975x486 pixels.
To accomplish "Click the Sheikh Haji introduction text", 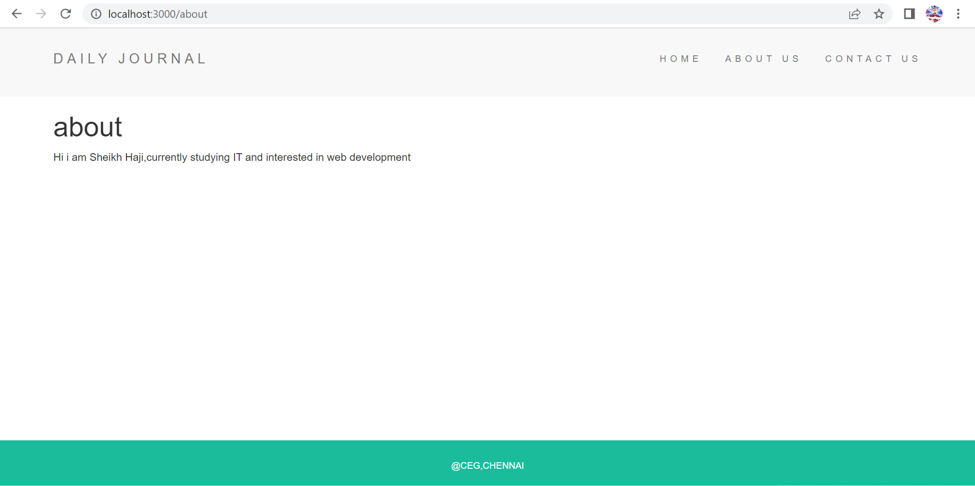I will (232, 157).
